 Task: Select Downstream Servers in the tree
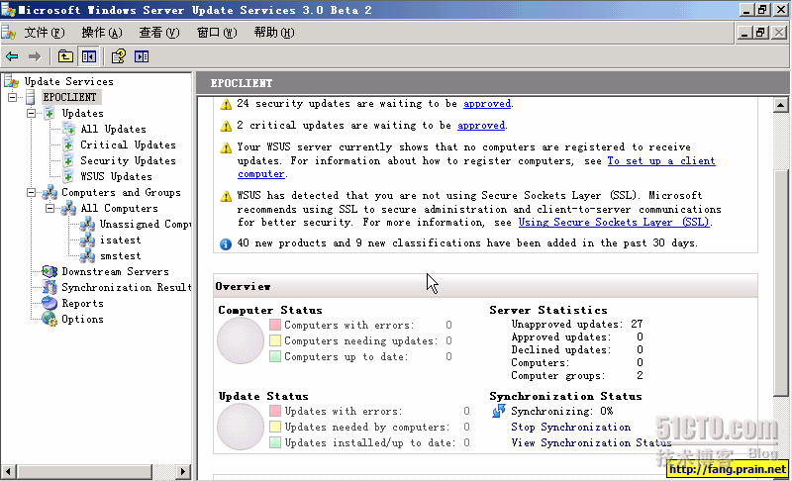point(115,271)
